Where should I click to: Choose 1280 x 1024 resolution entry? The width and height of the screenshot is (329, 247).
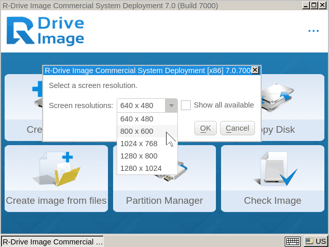click(147, 168)
